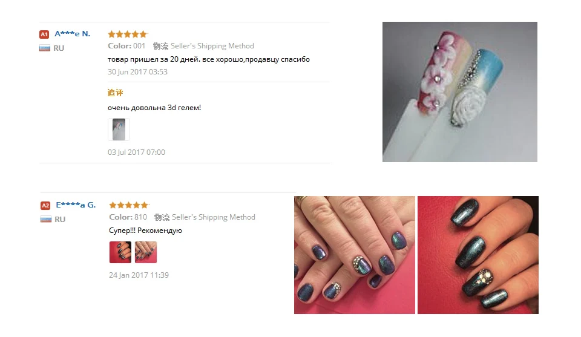Open reviewer profile A***e N.
Viewport: 581px width, 337px height.
[x=72, y=34]
